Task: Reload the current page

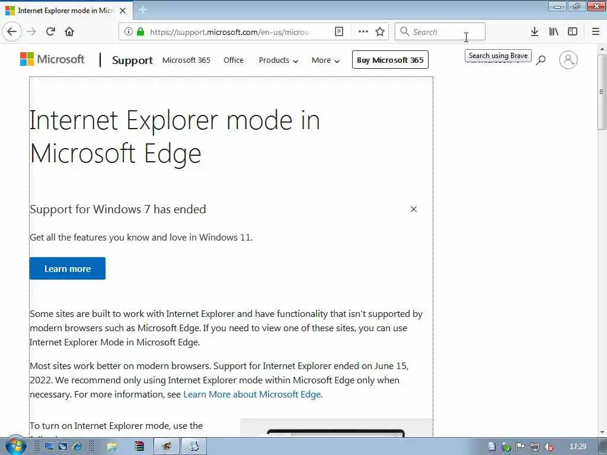Action: [x=50, y=31]
